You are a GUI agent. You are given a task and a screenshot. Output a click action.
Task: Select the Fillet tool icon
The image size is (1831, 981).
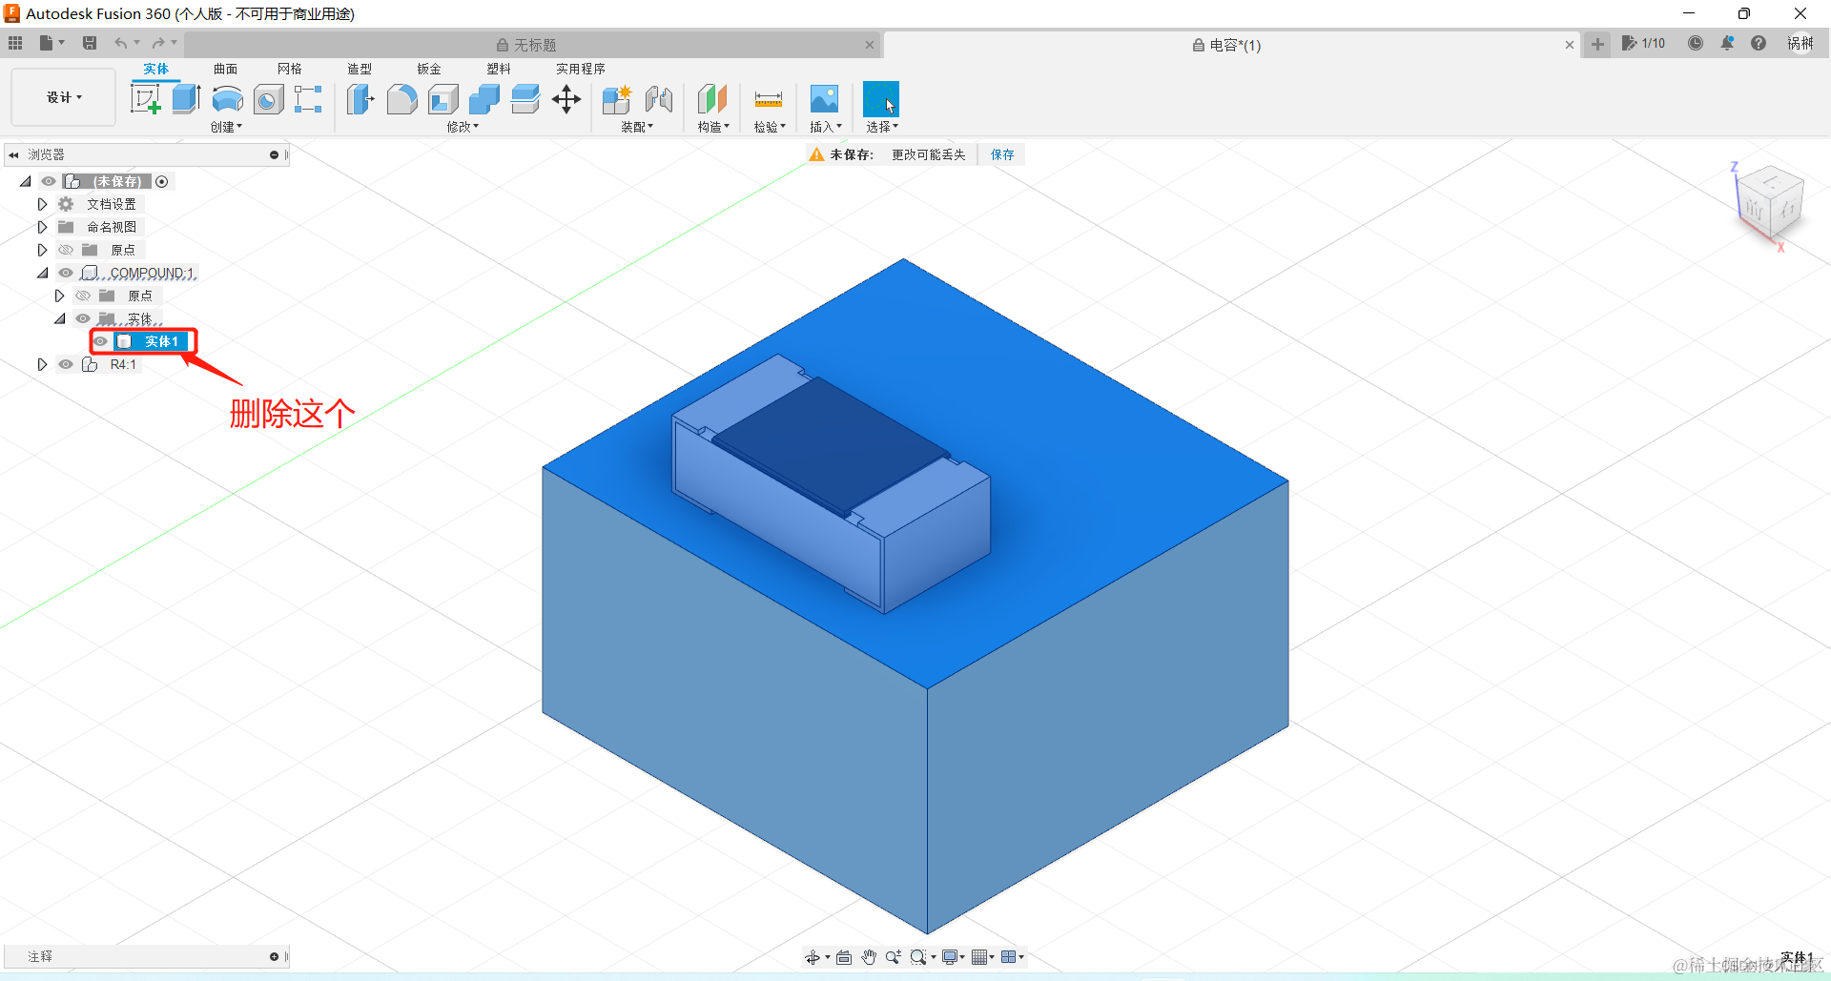click(401, 99)
